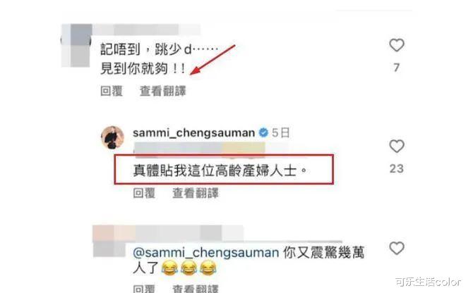This screenshot has width=466, height=293.
Task: Click the blue verified badge next to sammi_chengsauman
Action: click(263, 132)
